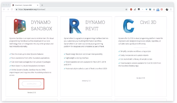Click the DYNAMO REVIT heading

coord(95,26)
